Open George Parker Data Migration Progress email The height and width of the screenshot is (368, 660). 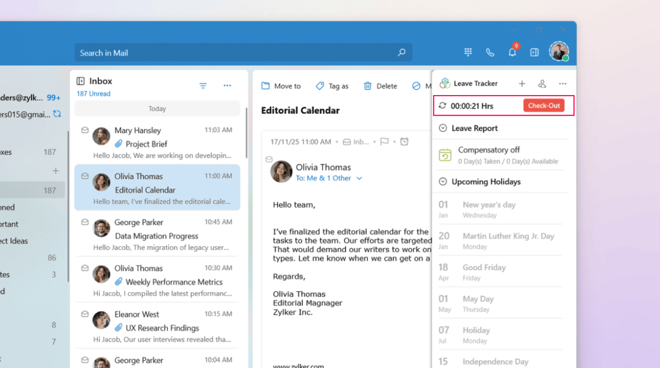point(157,234)
